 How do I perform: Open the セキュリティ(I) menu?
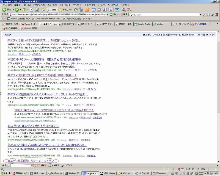tap(65, 5)
